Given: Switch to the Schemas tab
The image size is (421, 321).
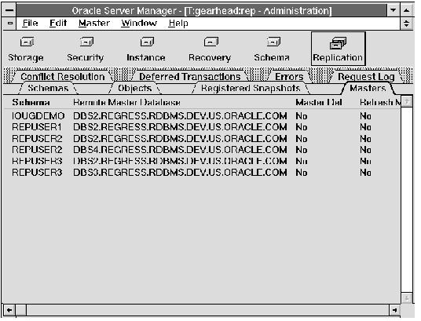Looking at the screenshot, I should [48, 89].
